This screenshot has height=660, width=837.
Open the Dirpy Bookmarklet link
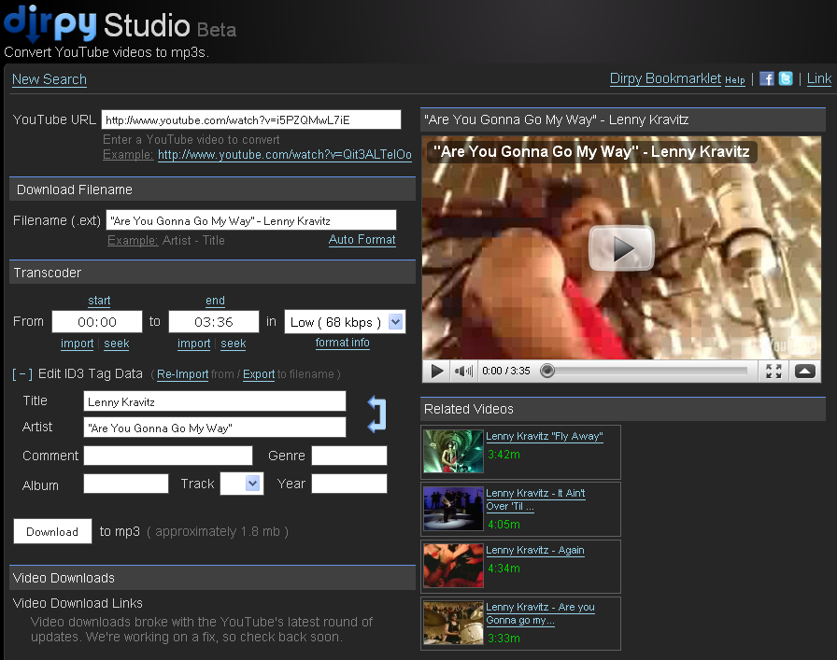[x=665, y=78]
